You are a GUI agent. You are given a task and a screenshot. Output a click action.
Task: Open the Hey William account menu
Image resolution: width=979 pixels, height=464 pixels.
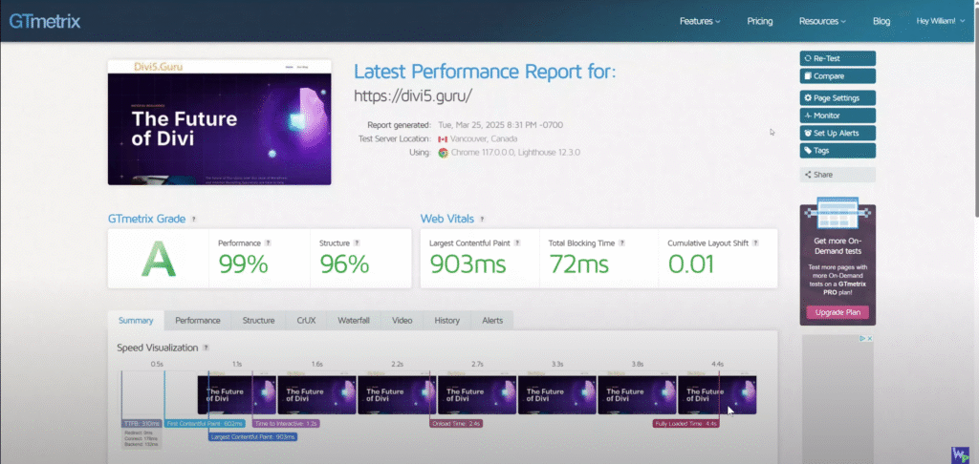940,21
